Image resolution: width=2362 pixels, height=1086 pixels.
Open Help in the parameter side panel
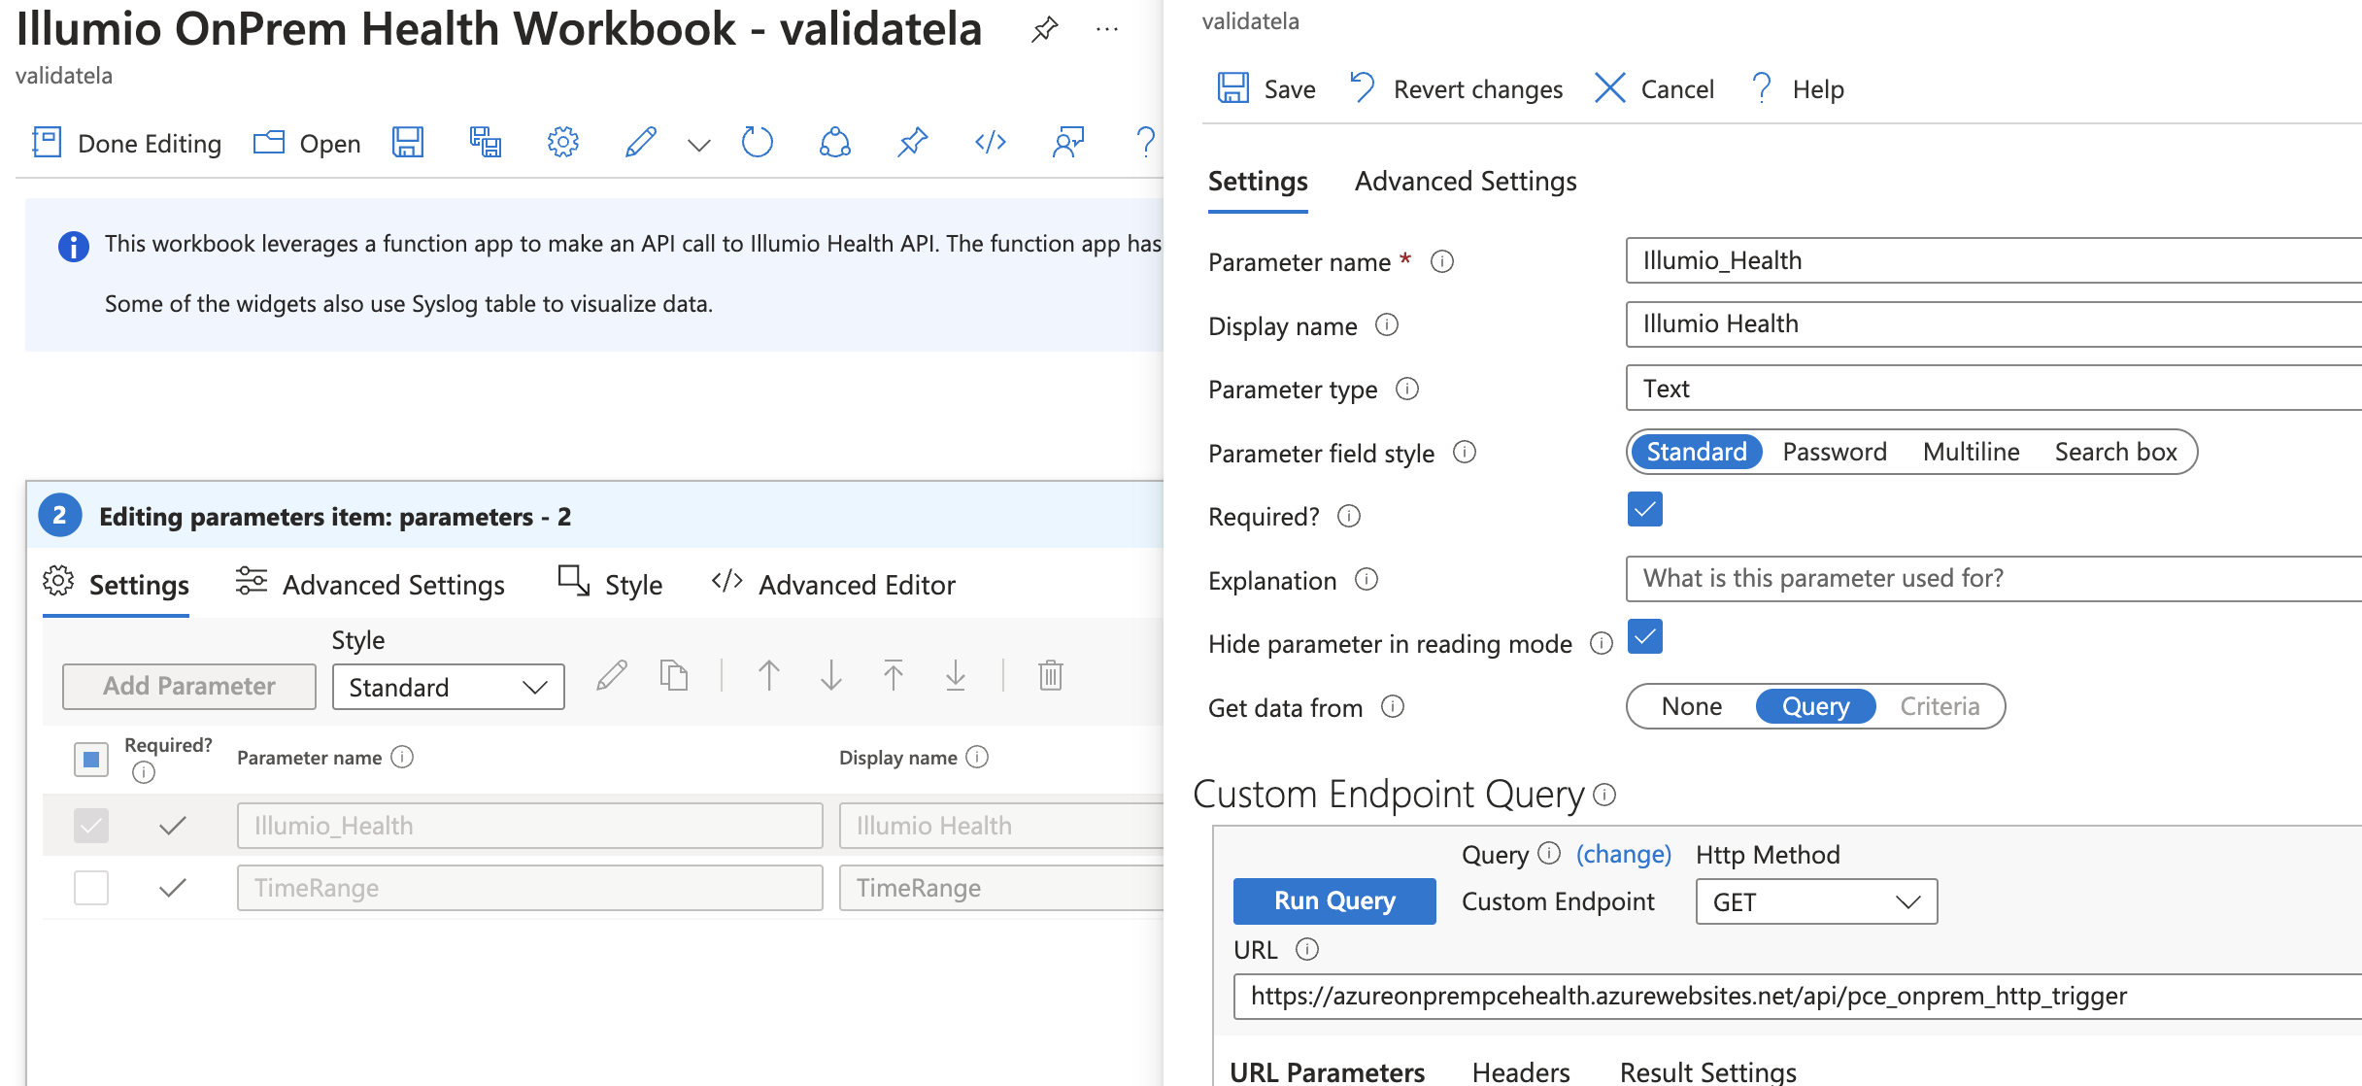(x=1797, y=89)
